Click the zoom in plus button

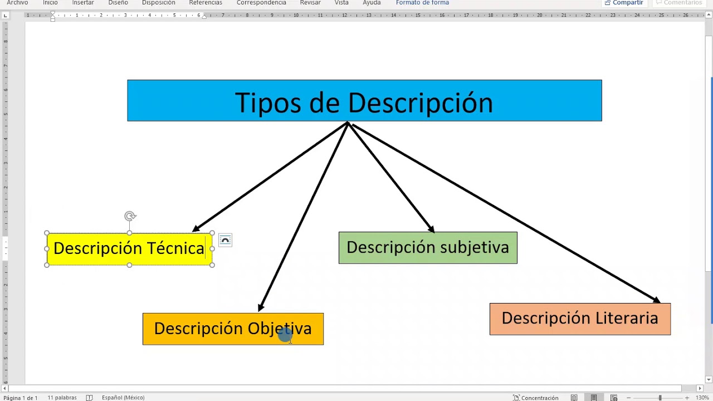pyautogui.click(x=687, y=398)
